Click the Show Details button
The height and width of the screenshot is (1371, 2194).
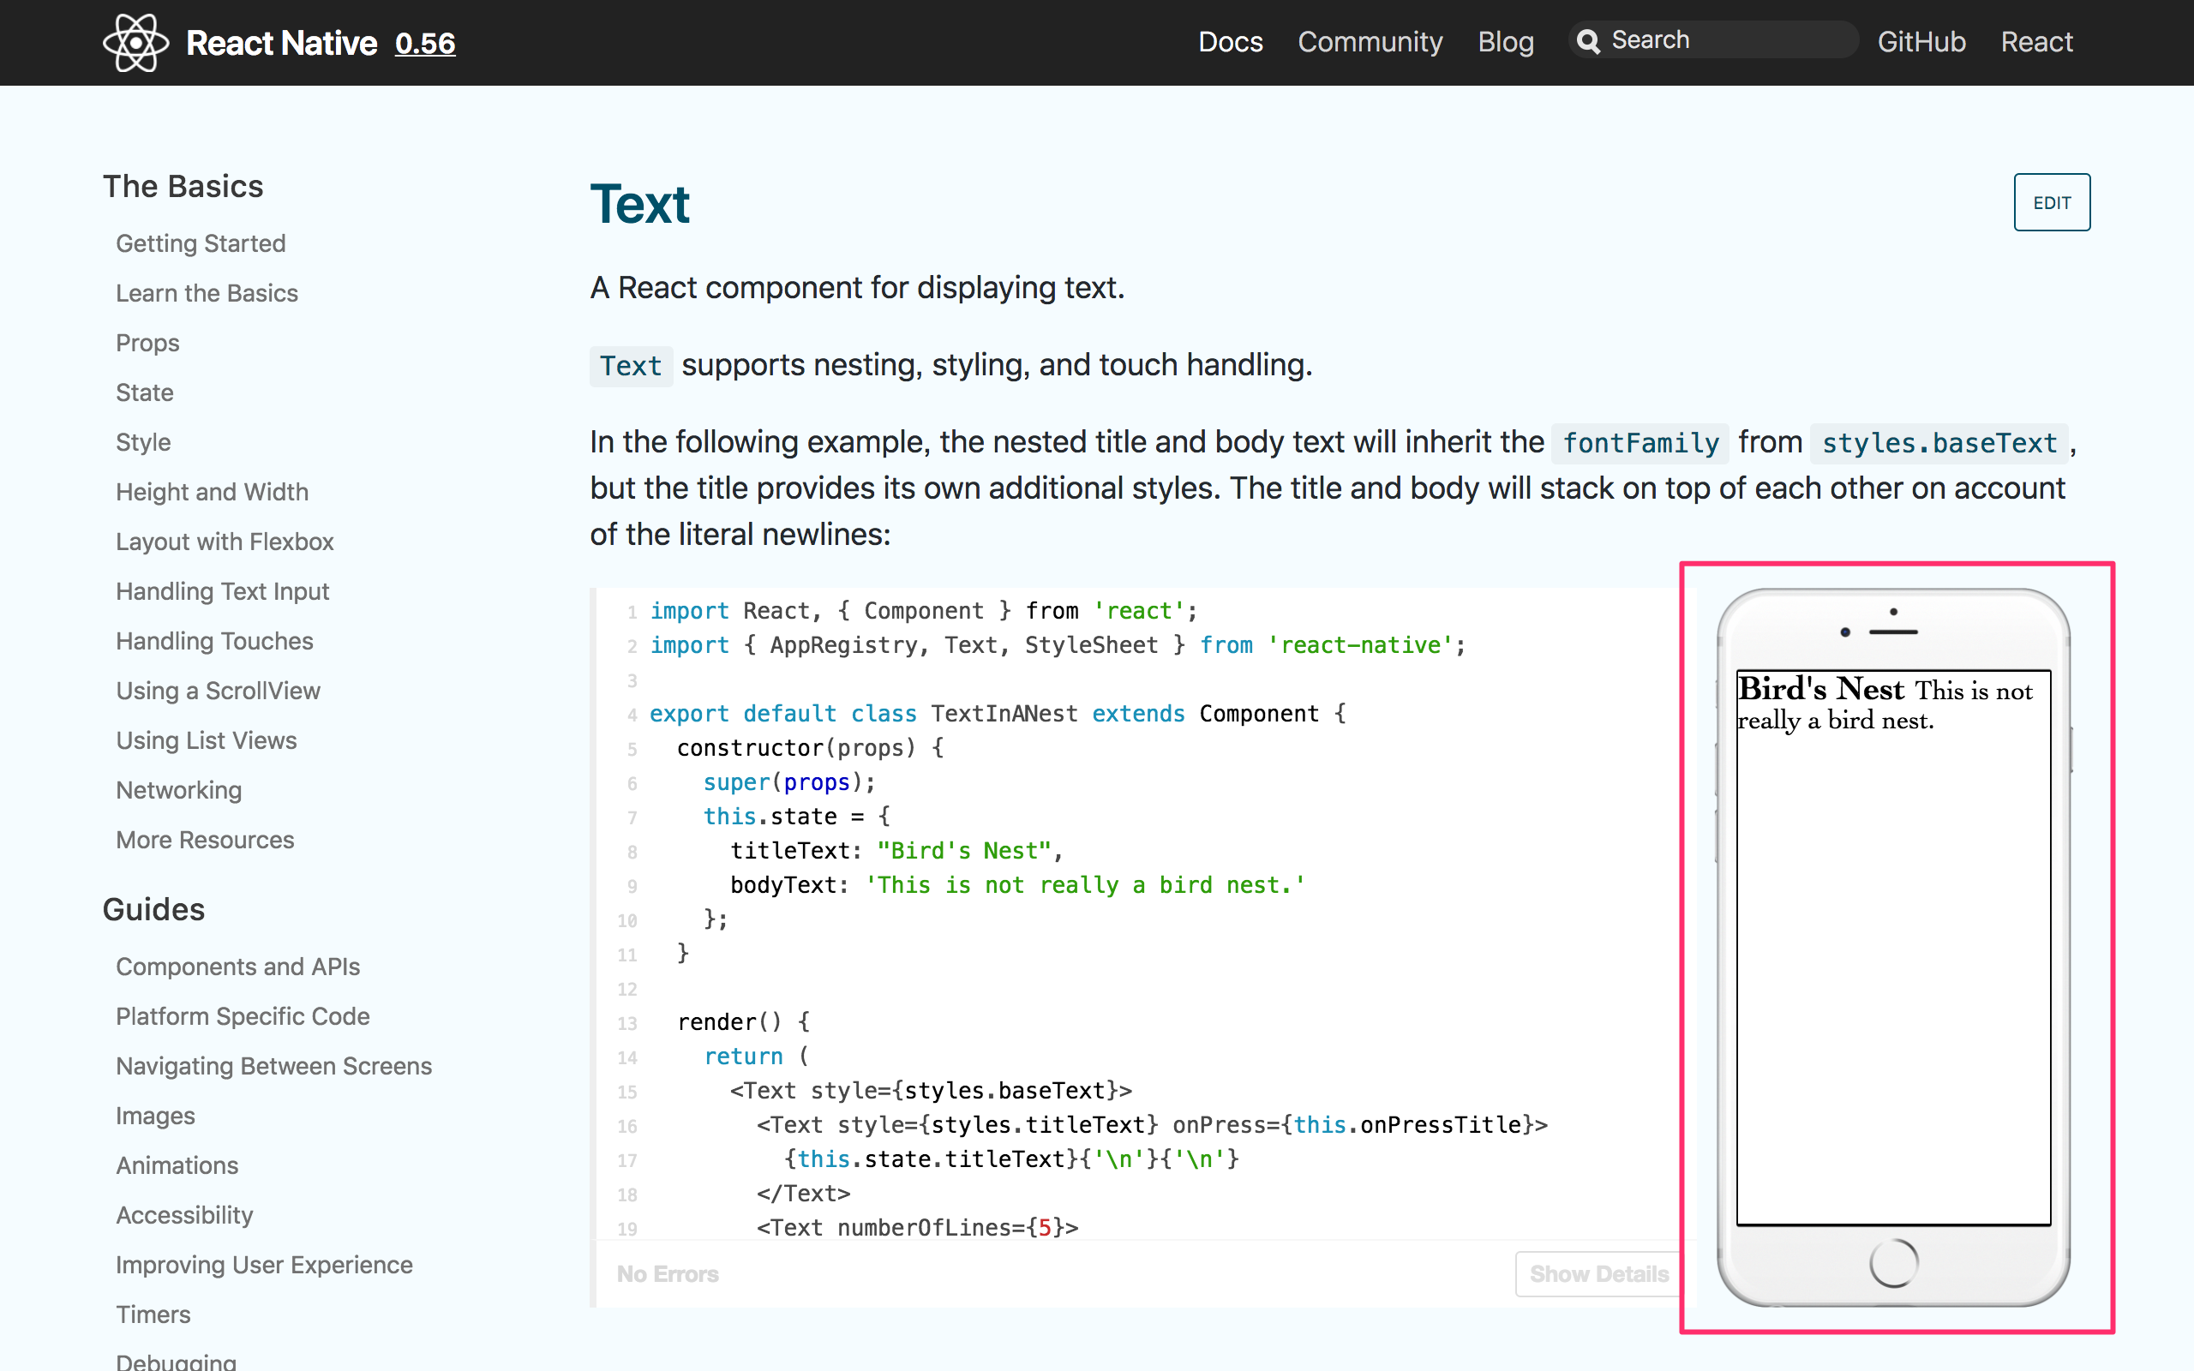pos(1598,1273)
